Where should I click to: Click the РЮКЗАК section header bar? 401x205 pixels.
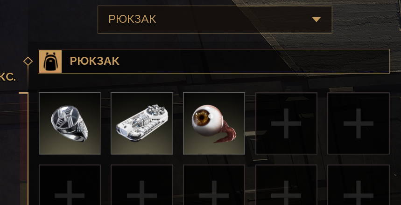click(x=214, y=61)
